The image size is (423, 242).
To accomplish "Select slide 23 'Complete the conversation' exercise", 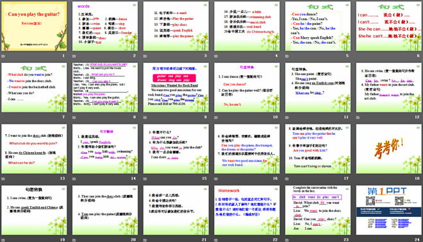I will pyautogui.click(x=318, y=210).
